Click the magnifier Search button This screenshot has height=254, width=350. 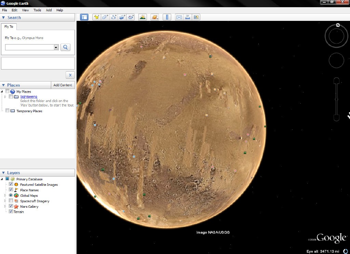[x=65, y=47]
